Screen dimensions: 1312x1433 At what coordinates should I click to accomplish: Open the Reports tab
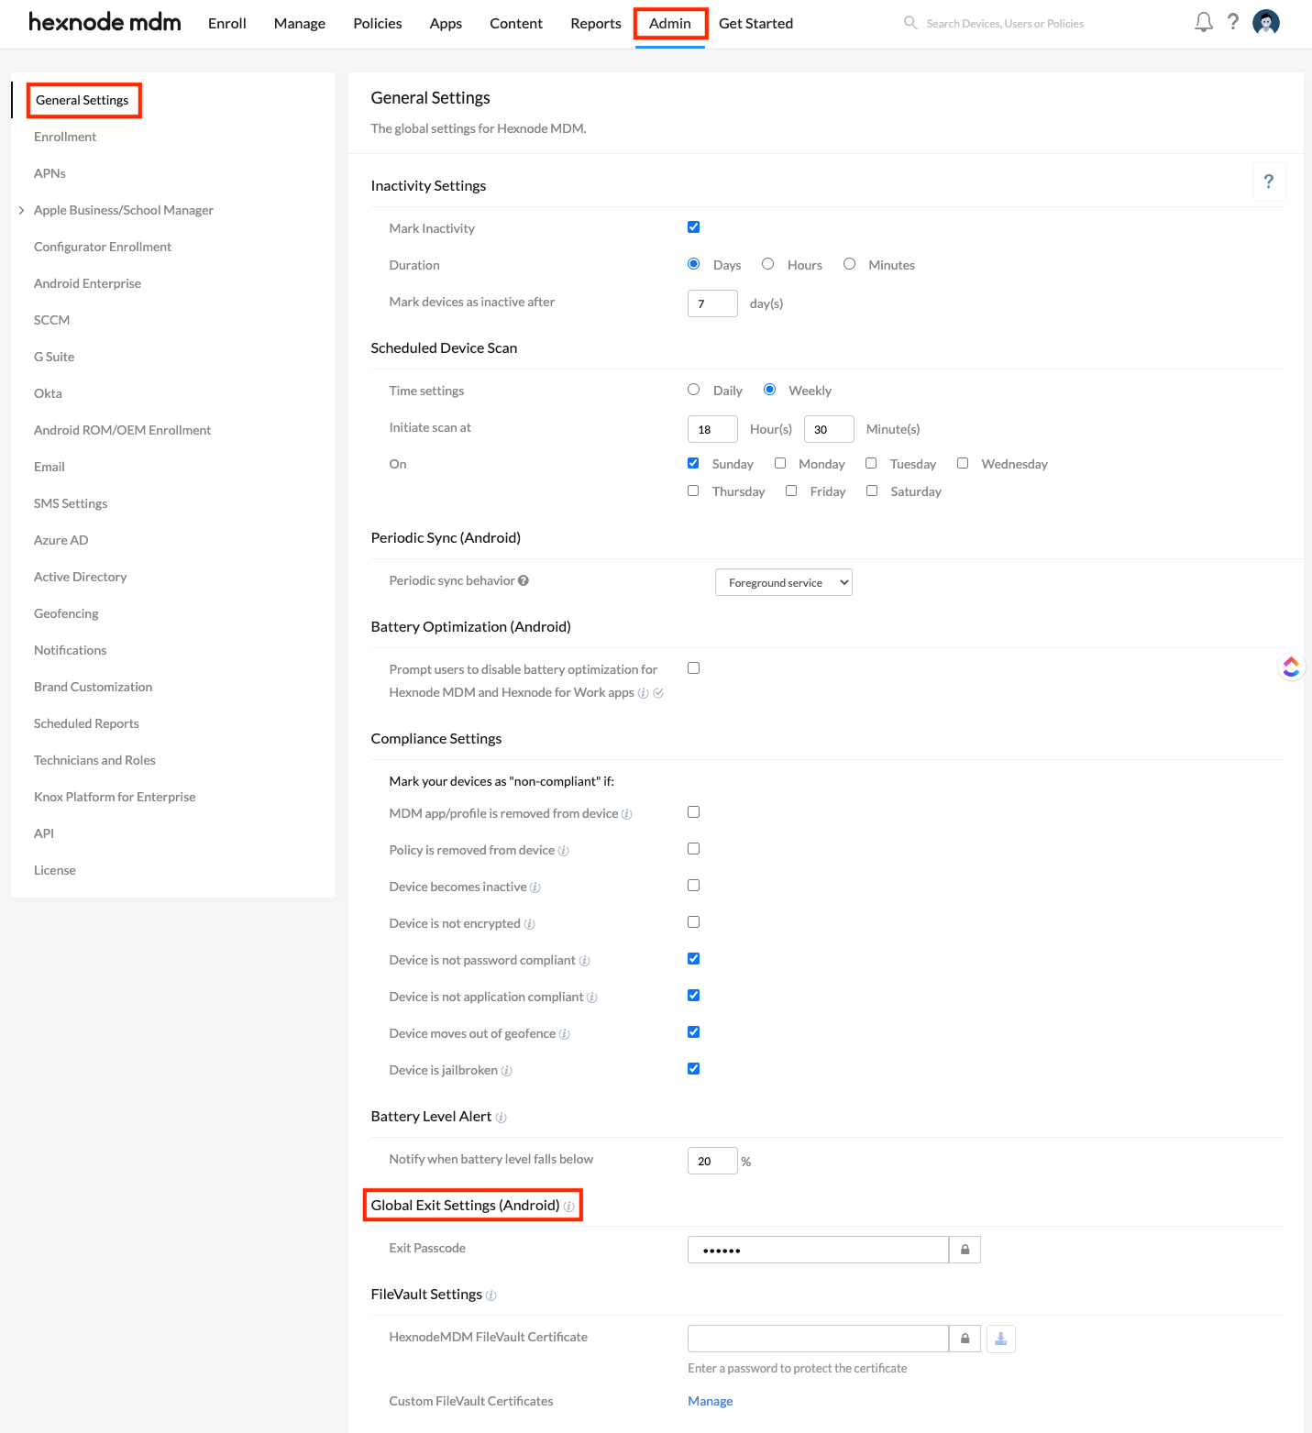pyautogui.click(x=596, y=23)
